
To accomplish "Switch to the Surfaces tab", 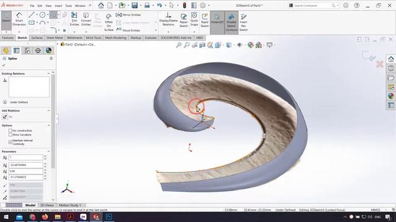I will (37, 38).
